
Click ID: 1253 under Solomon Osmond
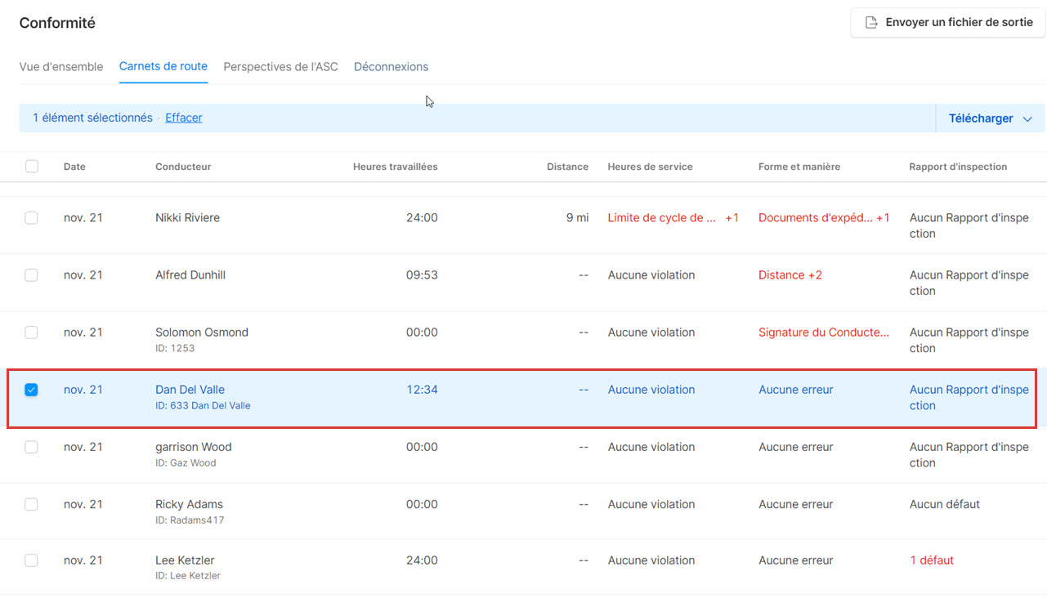(175, 348)
